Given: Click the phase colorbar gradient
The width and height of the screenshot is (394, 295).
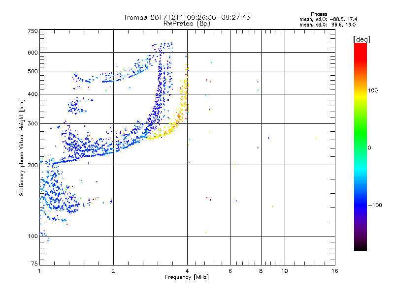Looking at the screenshot, I should 361,147.
